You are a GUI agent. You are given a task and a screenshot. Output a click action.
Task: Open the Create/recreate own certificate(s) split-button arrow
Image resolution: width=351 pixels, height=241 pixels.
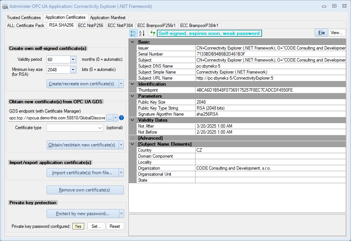pos(122,83)
